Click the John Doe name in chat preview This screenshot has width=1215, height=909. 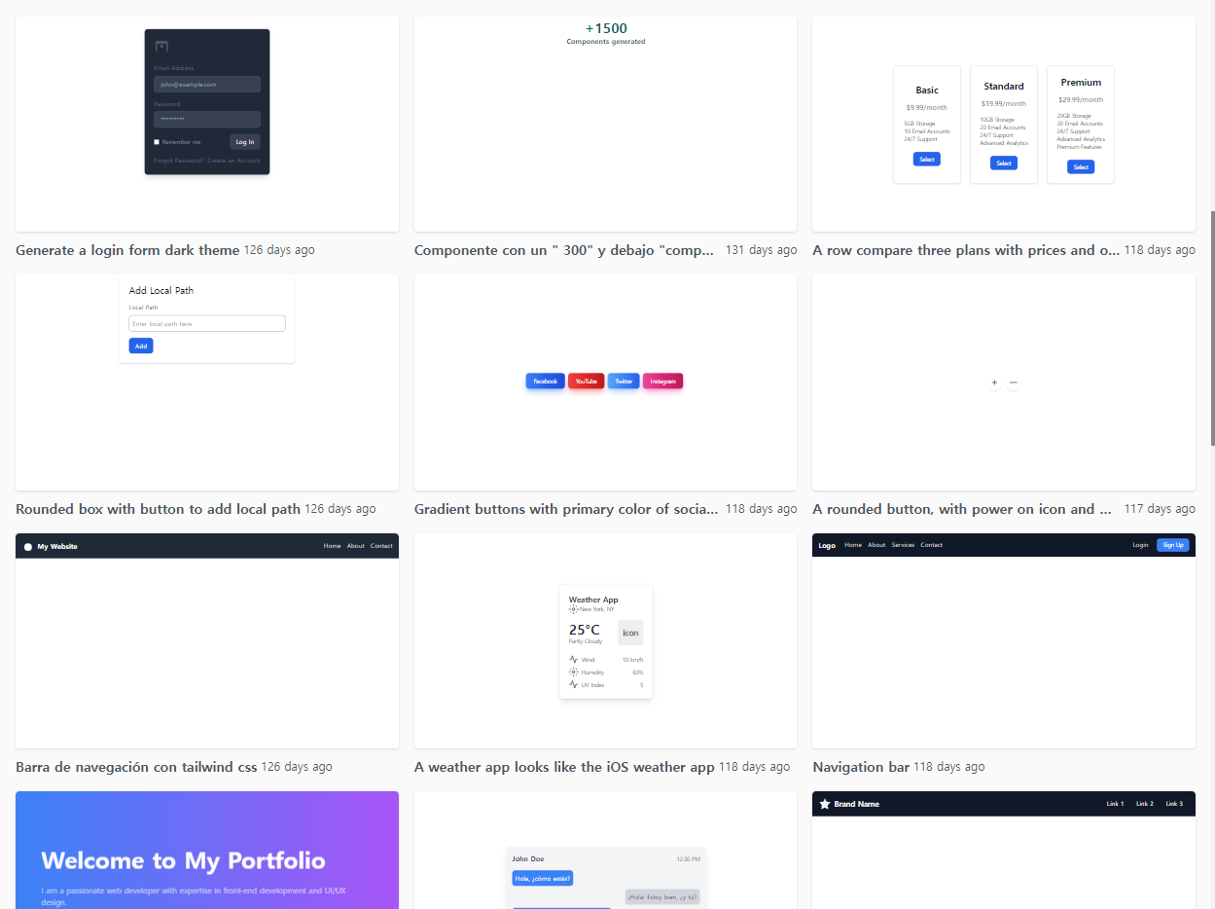pyautogui.click(x=528, y=858)
